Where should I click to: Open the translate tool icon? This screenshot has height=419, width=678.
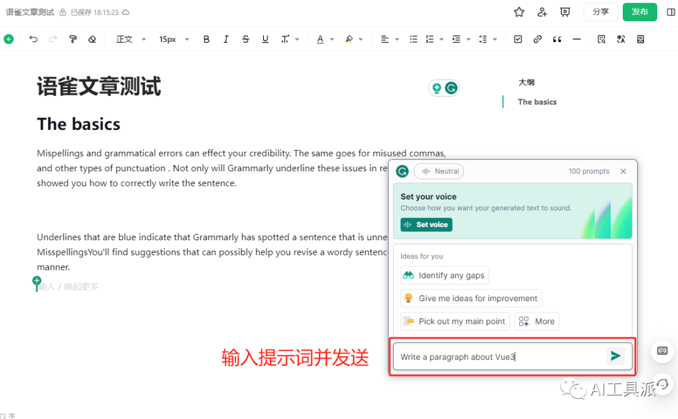tap(621, 40)
